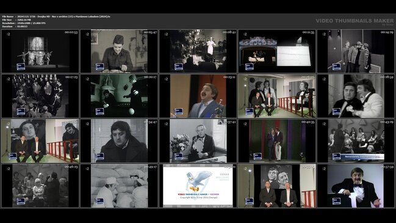Select the man with flowers thumbnail at 00:37:41
Screen dimensions: 396x223
[198, 141]
